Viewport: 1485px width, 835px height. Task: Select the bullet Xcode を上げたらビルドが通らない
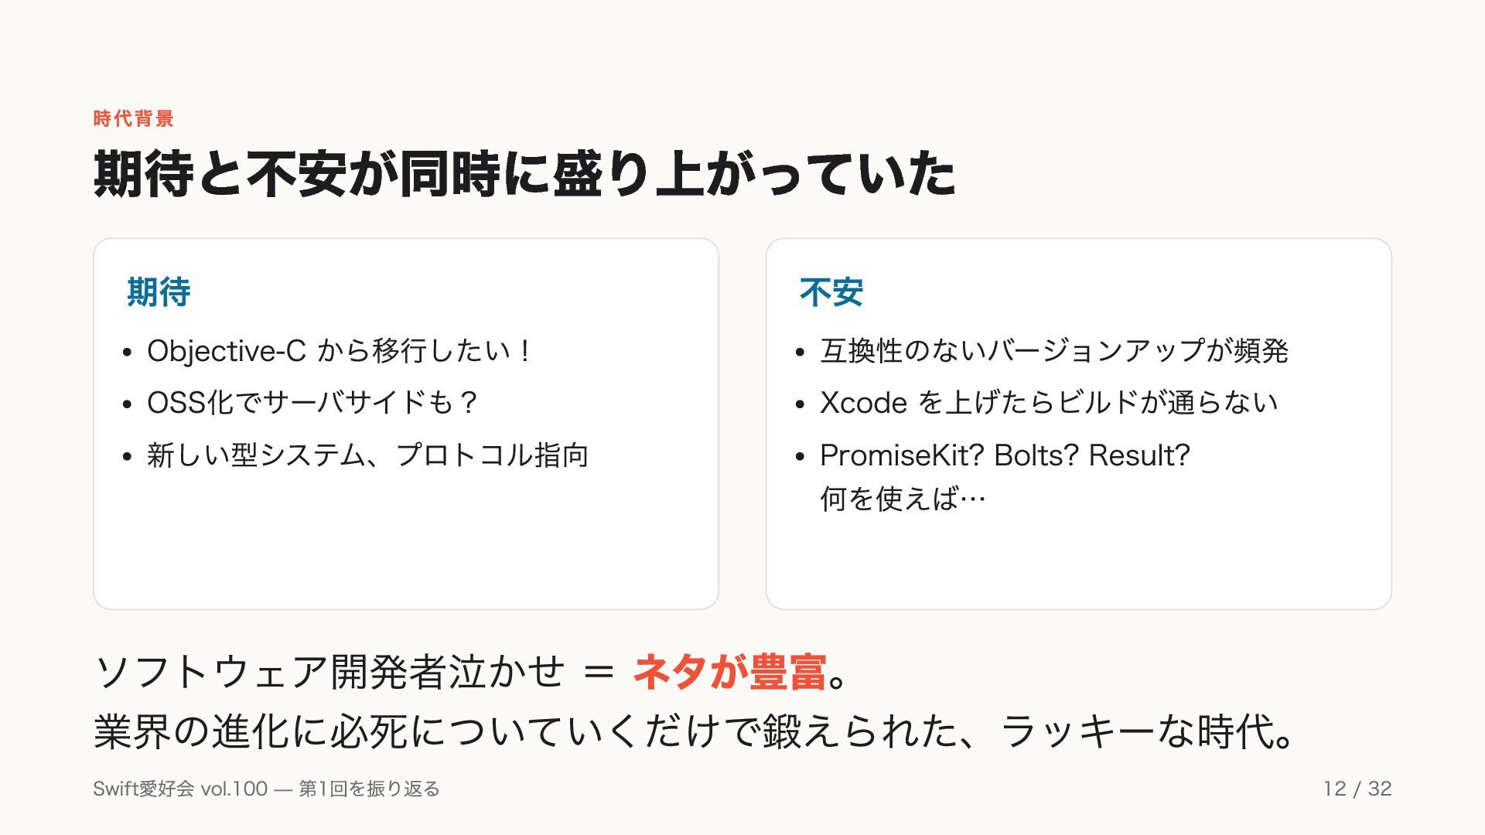1049,403
